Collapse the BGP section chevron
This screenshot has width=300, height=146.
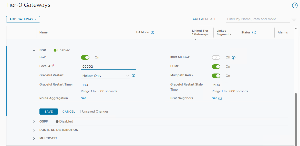(x=34, y=51)
